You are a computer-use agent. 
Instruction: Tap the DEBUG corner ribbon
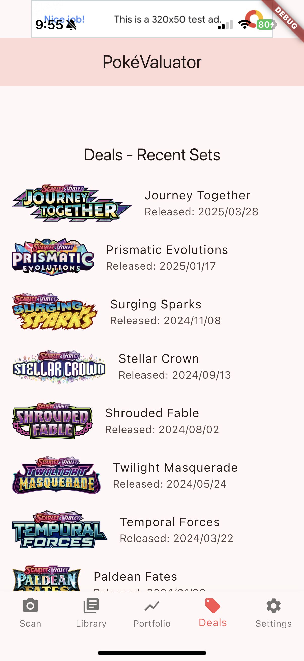pyautogui.click(x=286, y=18)
